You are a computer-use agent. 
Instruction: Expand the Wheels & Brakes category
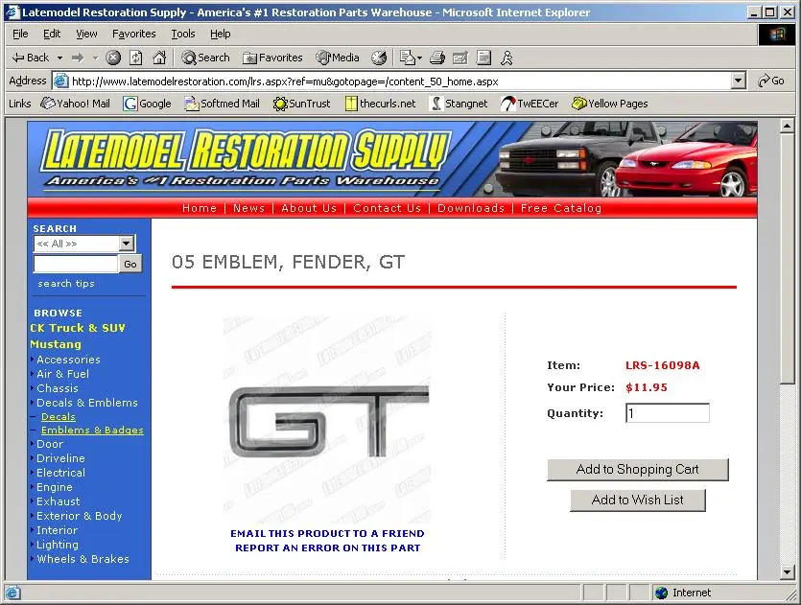coord(82,559)
